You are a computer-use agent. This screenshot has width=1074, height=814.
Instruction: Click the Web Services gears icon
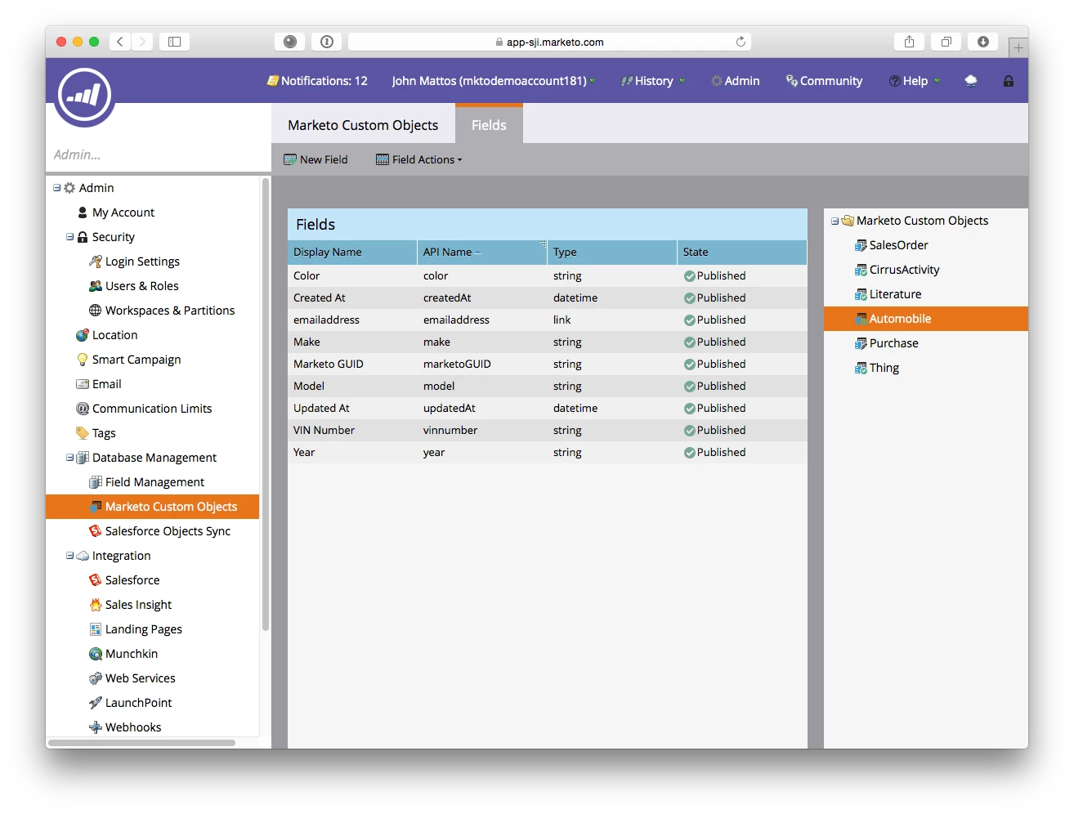pos(96,678)
